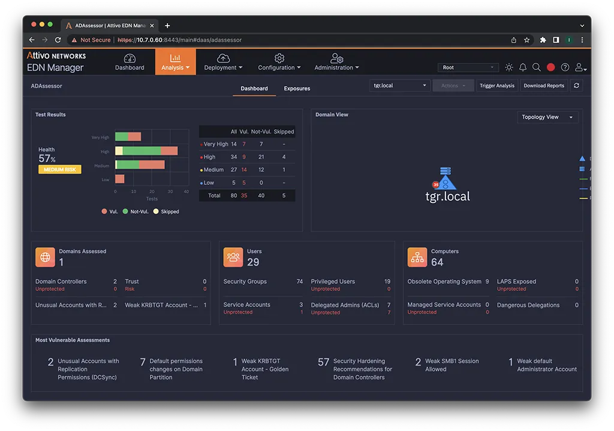This screenshot has width=614, height=431.
Task: Select the ADAssessor Dashboard tab
Action: [254, 89]
